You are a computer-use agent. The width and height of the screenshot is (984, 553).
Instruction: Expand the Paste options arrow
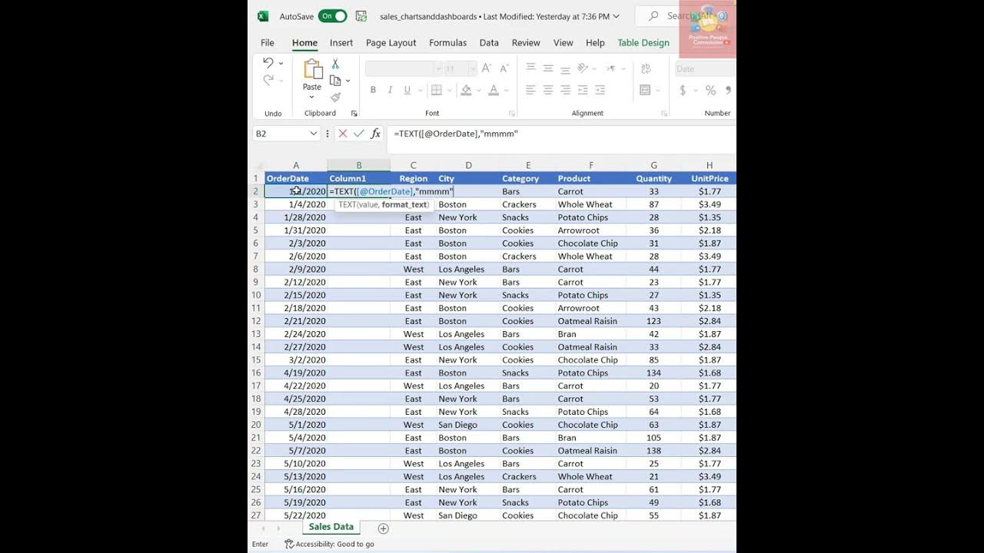312,97
